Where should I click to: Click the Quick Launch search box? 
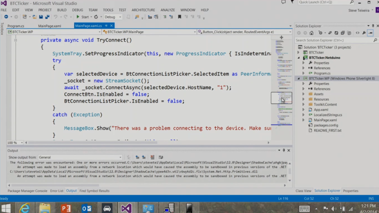[326, 2]
